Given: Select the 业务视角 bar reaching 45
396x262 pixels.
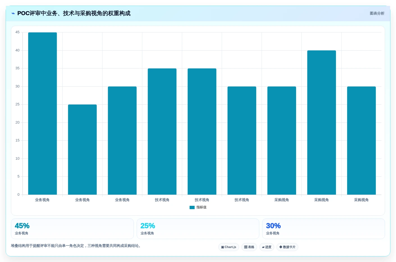Looking at the screenshot, I should (42, 114).
